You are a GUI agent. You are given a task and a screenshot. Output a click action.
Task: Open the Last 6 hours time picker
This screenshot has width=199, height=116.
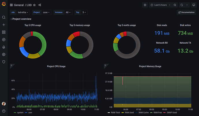(x=160, y=5)
